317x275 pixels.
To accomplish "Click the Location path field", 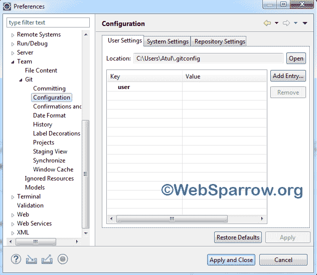I will (x=208, y=58).
